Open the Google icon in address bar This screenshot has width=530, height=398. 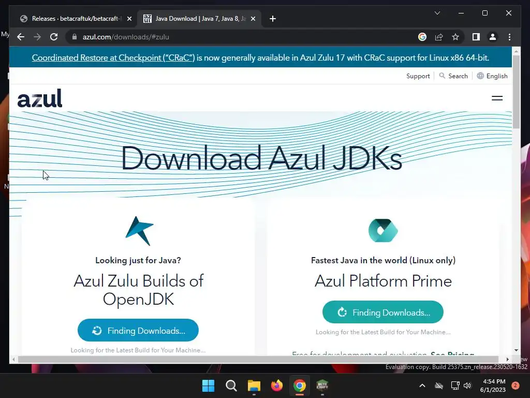[422, 37]
